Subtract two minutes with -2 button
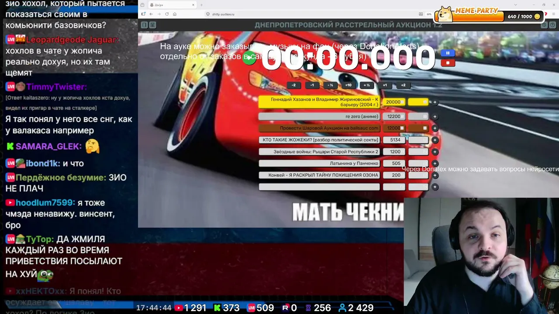Viewport: 559px width, 314px height. pyautogui.click(x=293, y=85)
